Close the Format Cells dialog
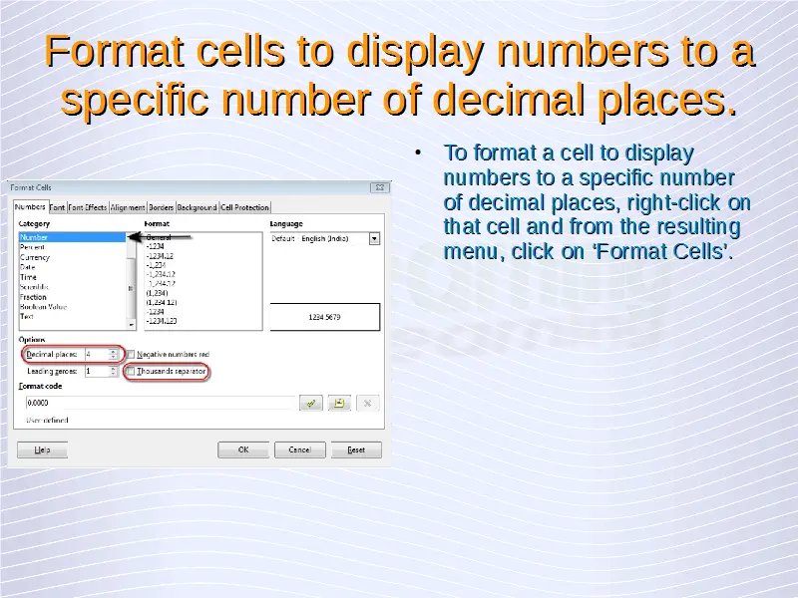 pos(379,187)
